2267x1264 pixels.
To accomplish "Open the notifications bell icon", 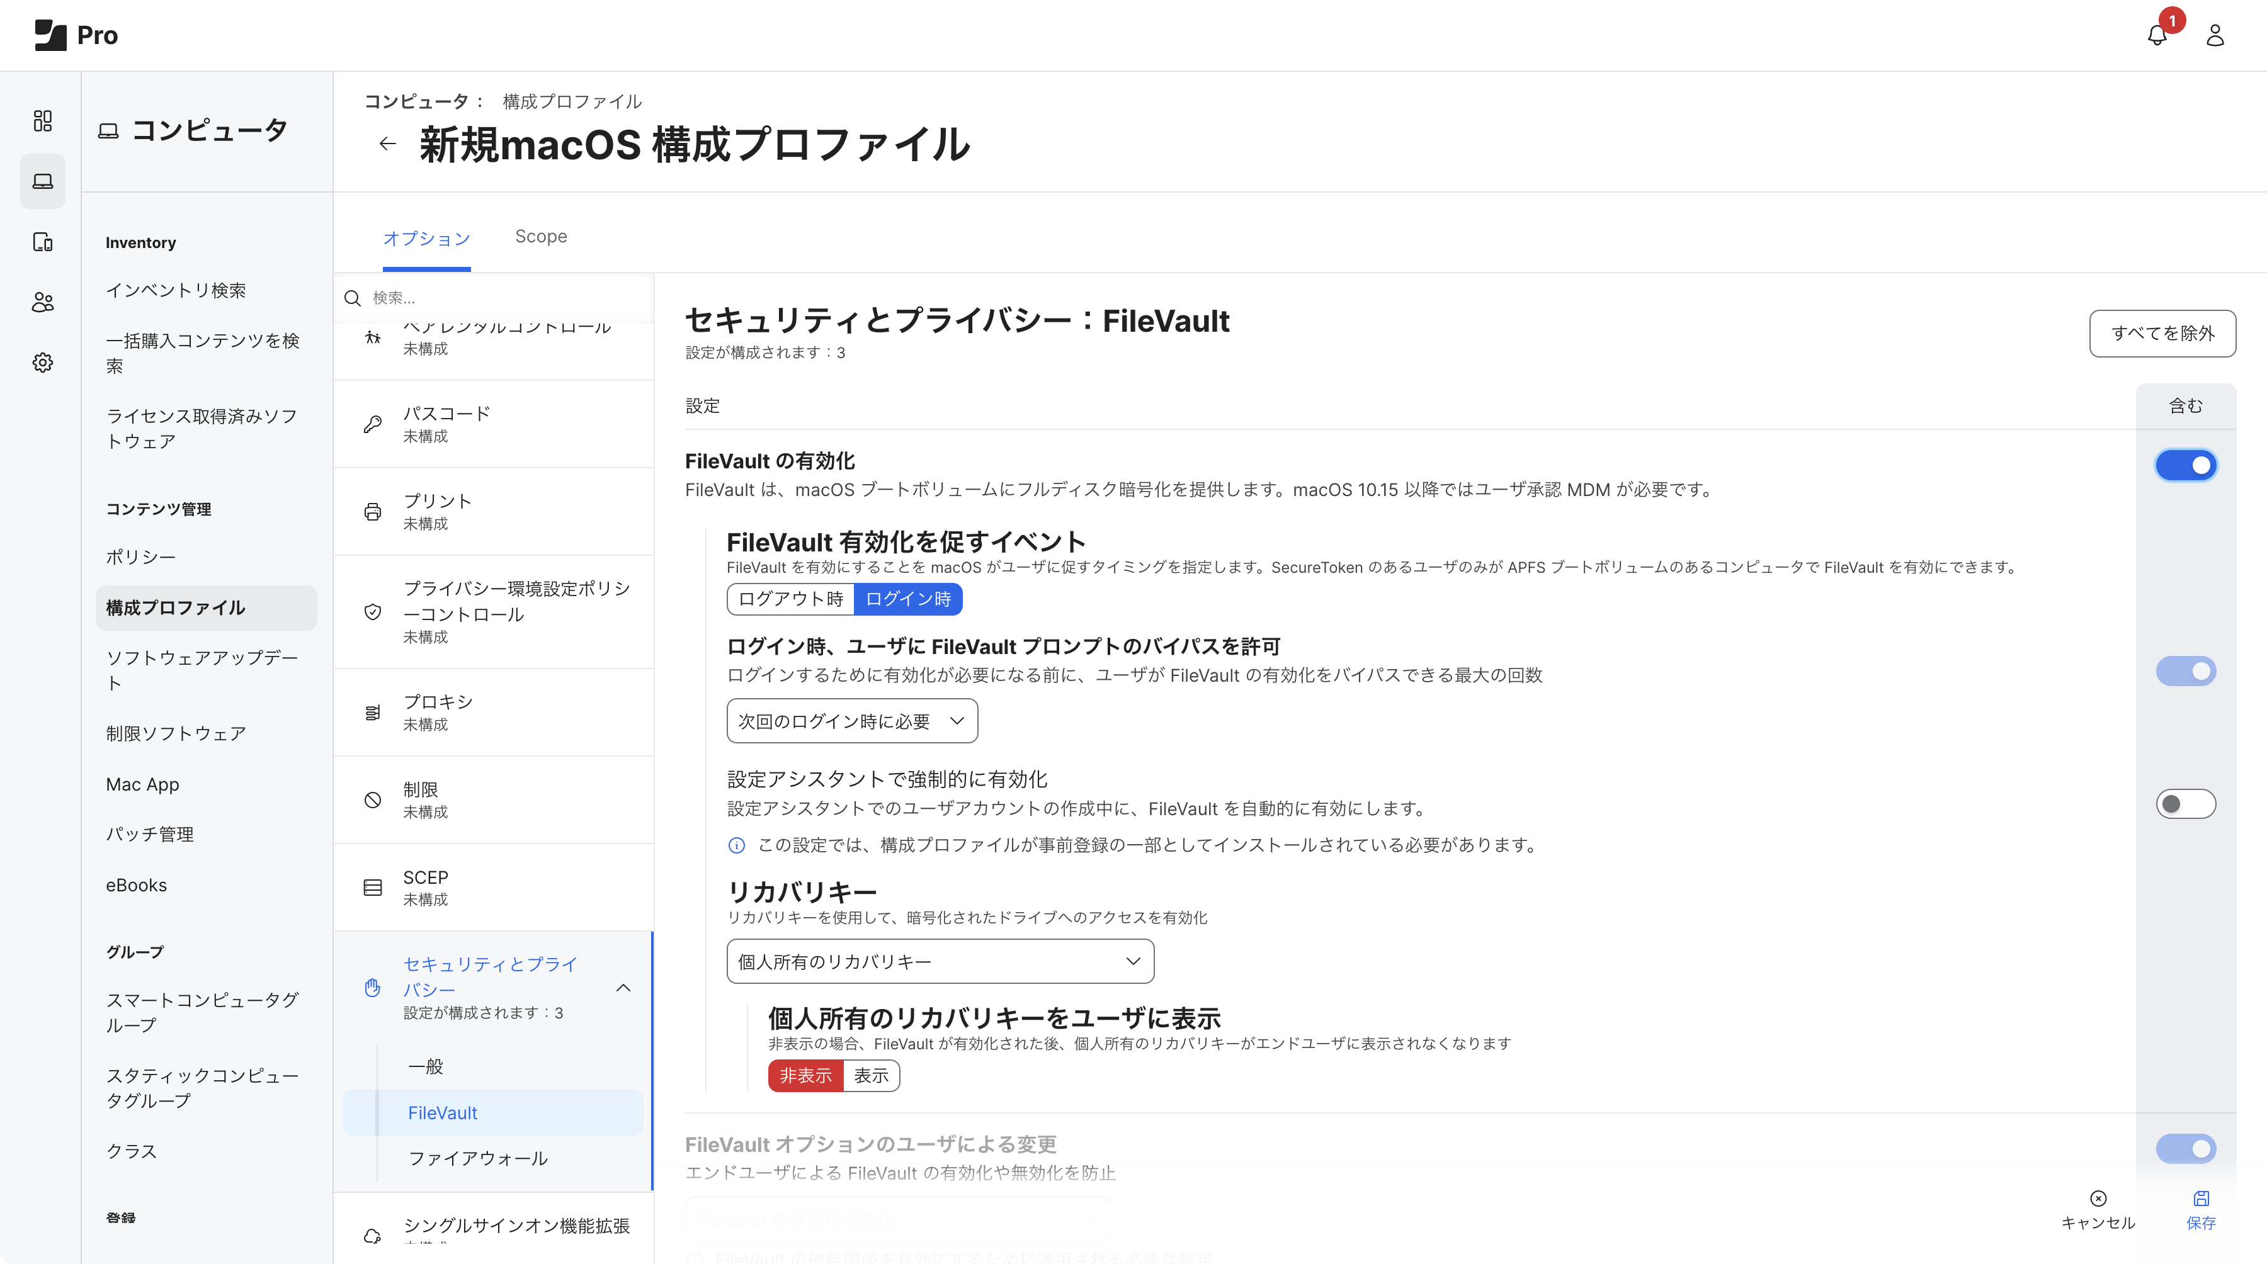I will (2156, 36).
